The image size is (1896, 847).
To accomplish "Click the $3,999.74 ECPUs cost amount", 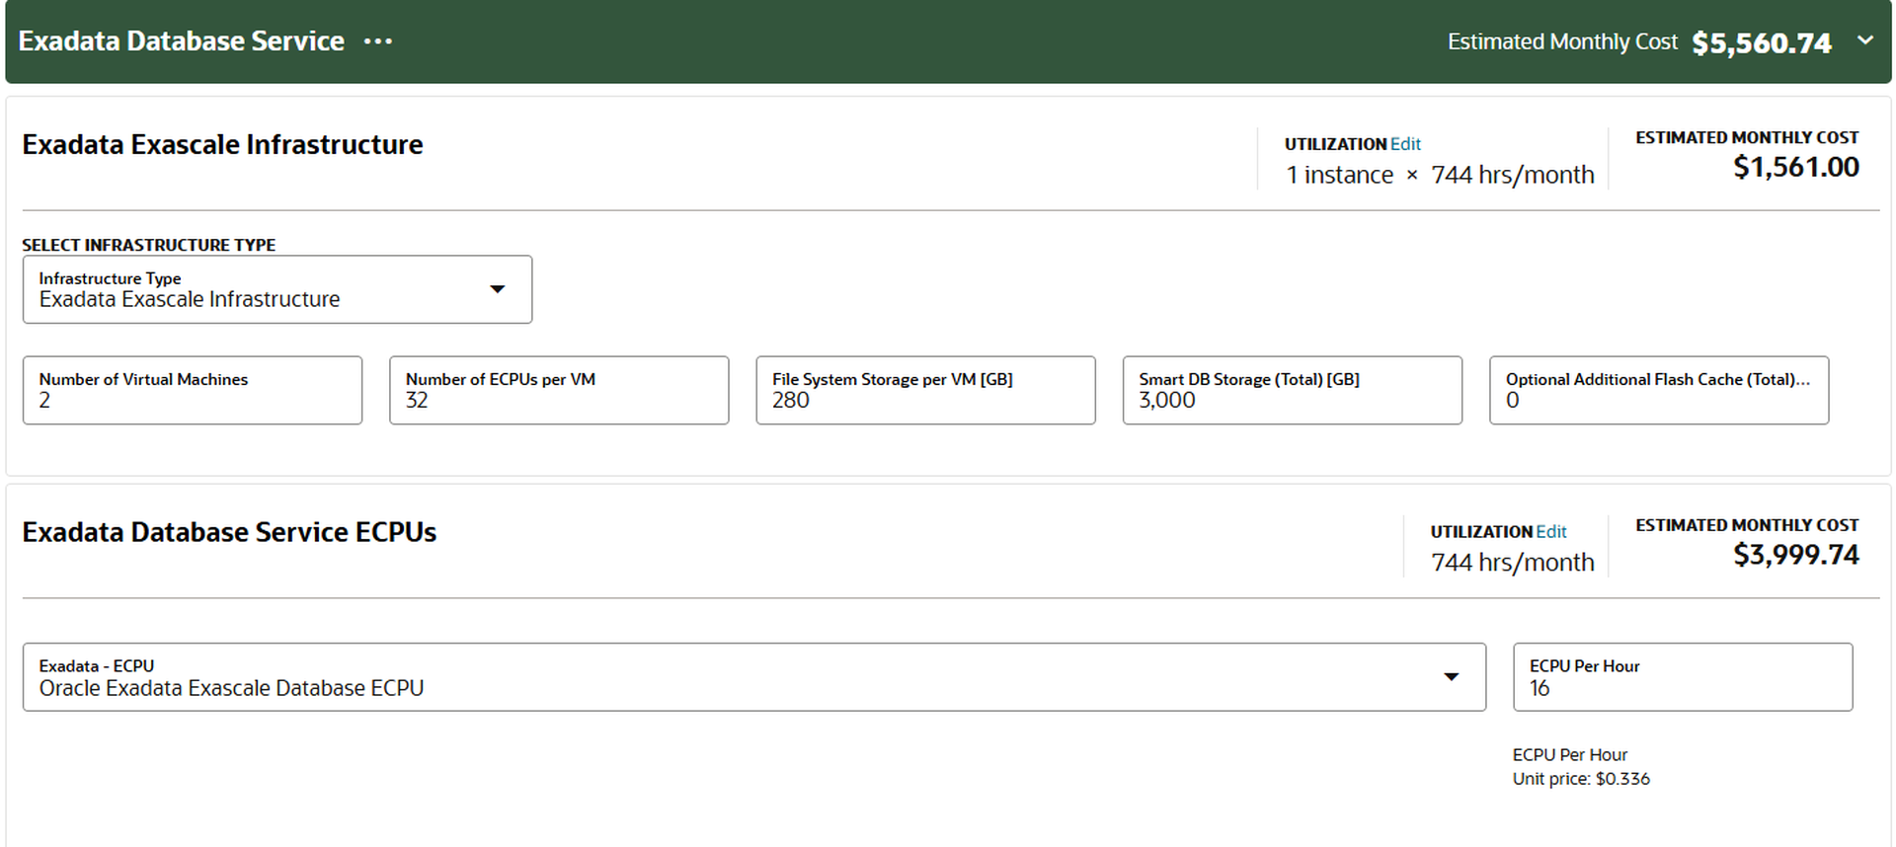I will (1795, 555).
